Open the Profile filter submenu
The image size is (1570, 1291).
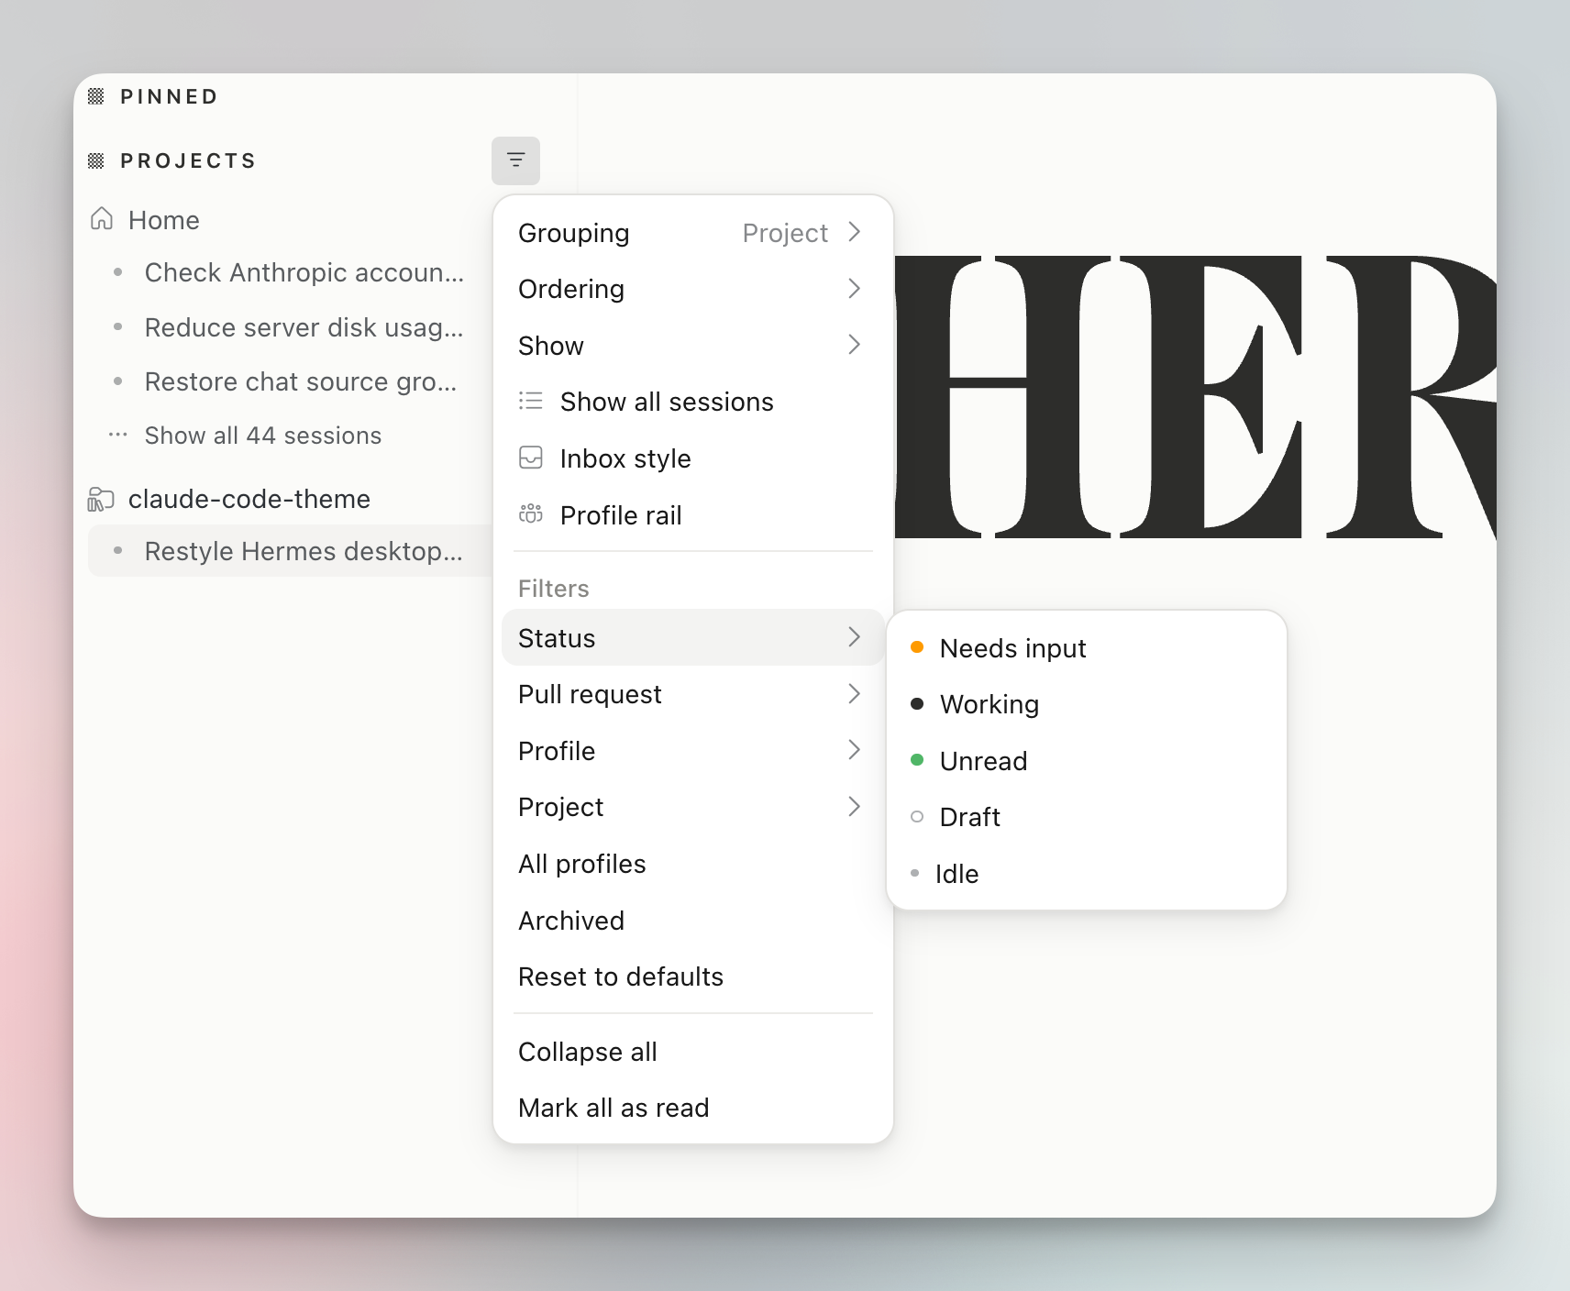(693, 751)
